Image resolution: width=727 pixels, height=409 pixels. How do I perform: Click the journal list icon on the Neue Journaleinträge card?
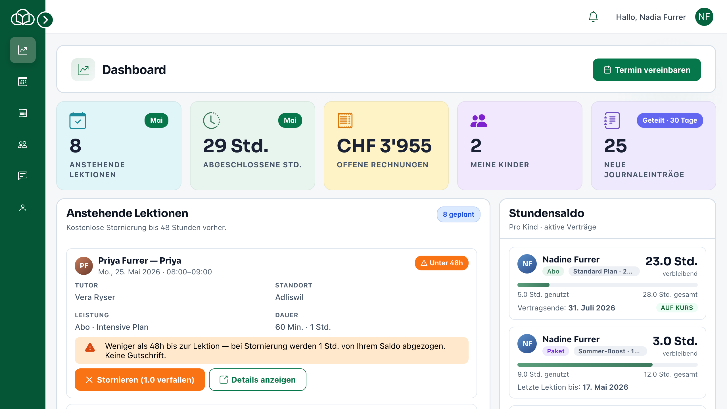pyautogui.click(x=612, y=120)
